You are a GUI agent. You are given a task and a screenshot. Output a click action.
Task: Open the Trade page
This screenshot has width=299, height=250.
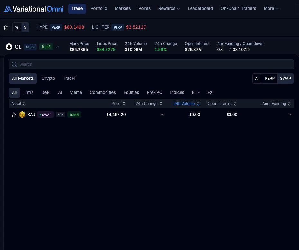(77, 9)
